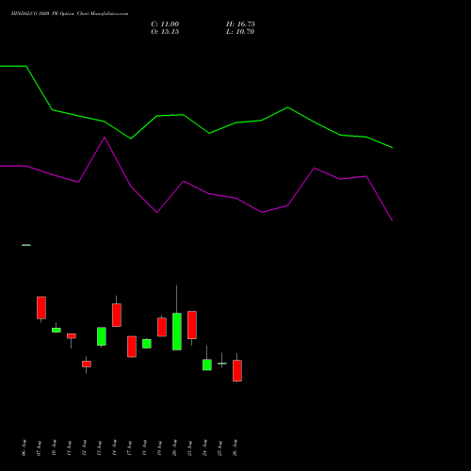Click the open value O: 15.15
The height and width of the screenshot is (471, 471).
coord(165,32)
